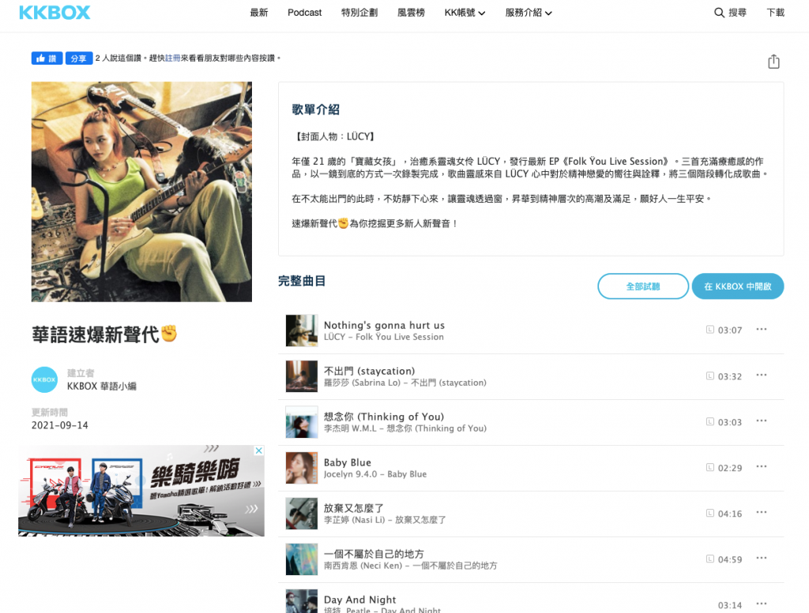Click the lyrics icon beside 03:32 duration
The width and height of the screenshot is (809, 613).
[x=709, y=376]
